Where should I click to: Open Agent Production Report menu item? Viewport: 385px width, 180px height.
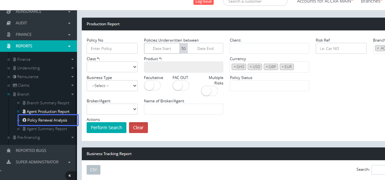(x=48, y=112)
